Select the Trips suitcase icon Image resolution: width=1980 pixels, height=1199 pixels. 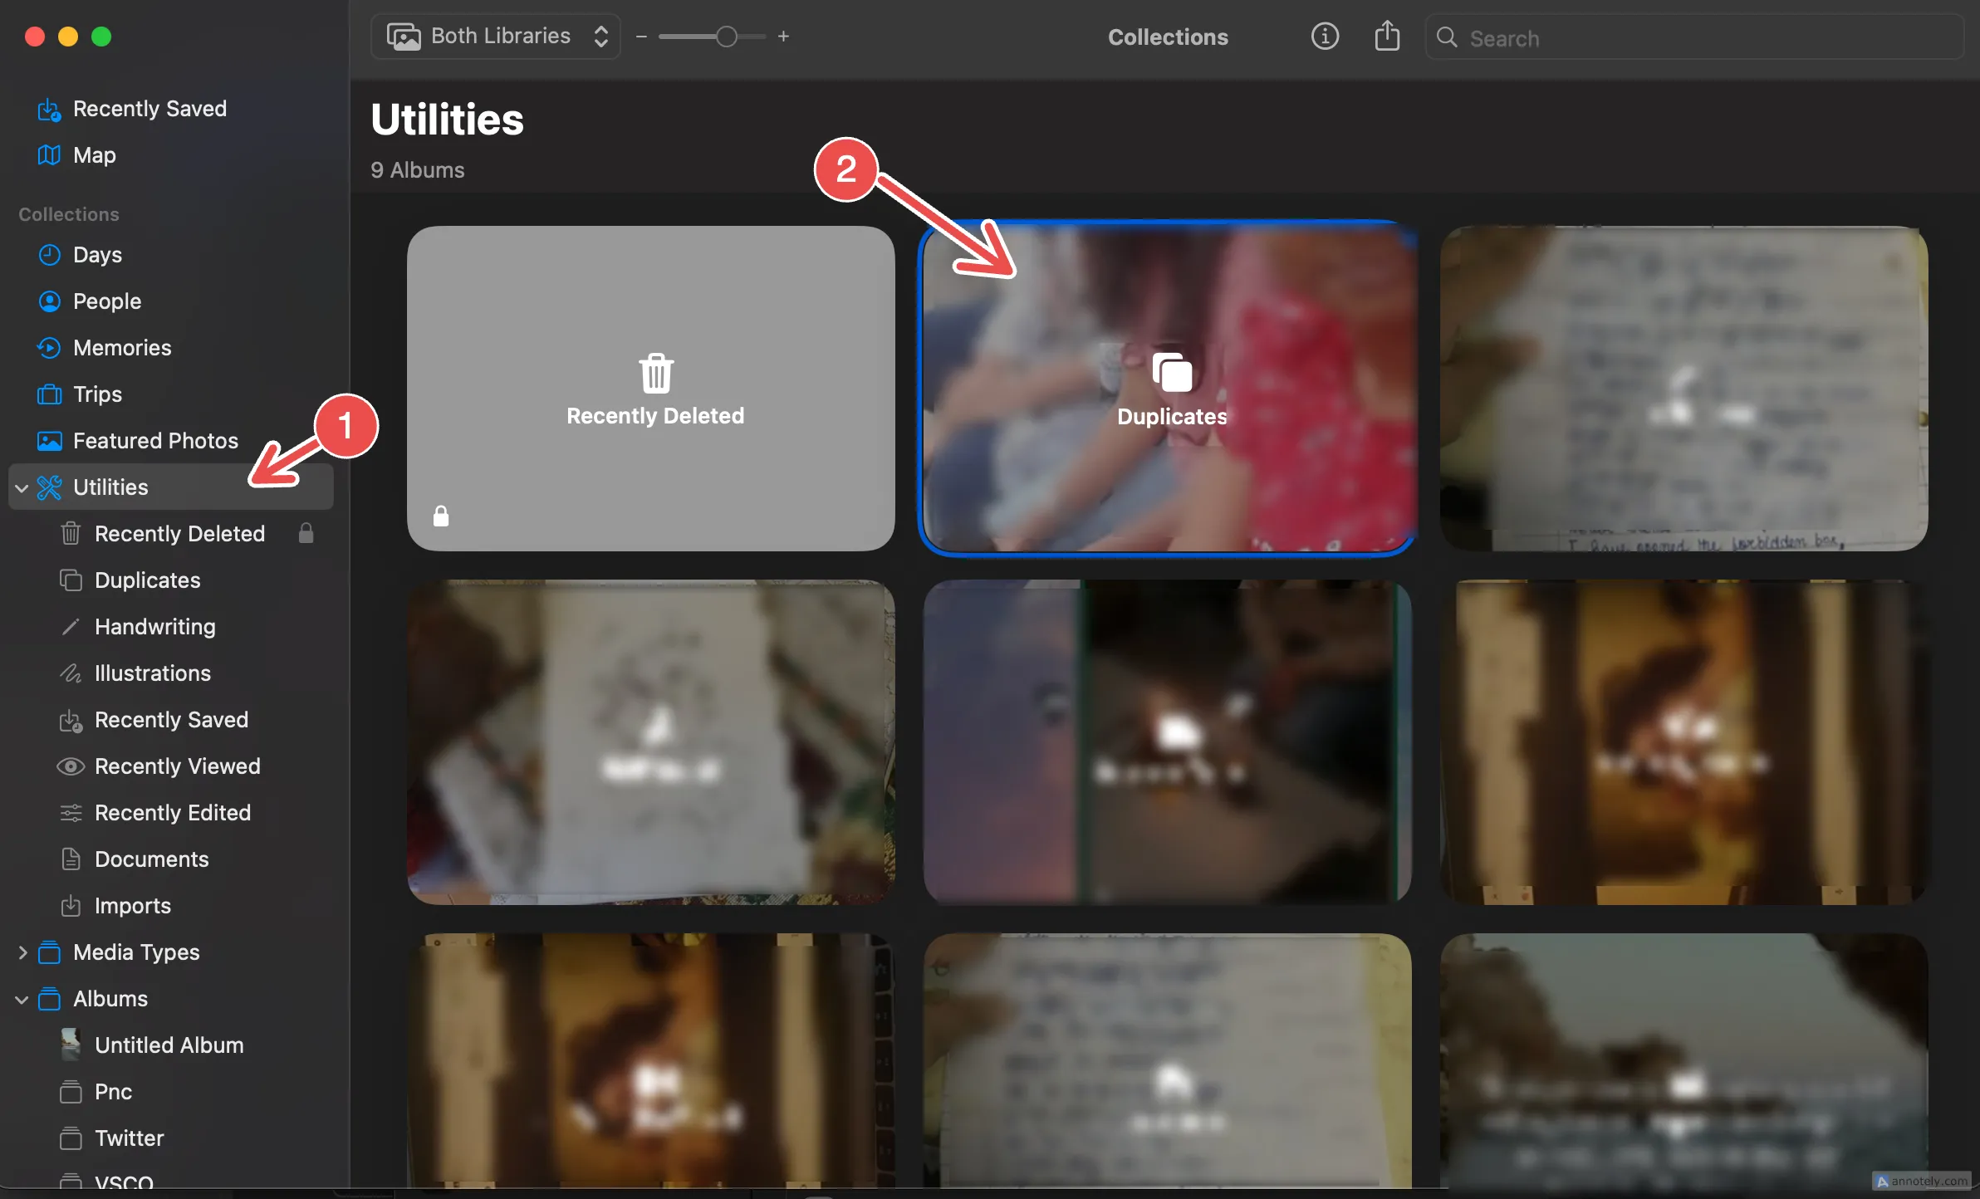click(x=49, y=394)
